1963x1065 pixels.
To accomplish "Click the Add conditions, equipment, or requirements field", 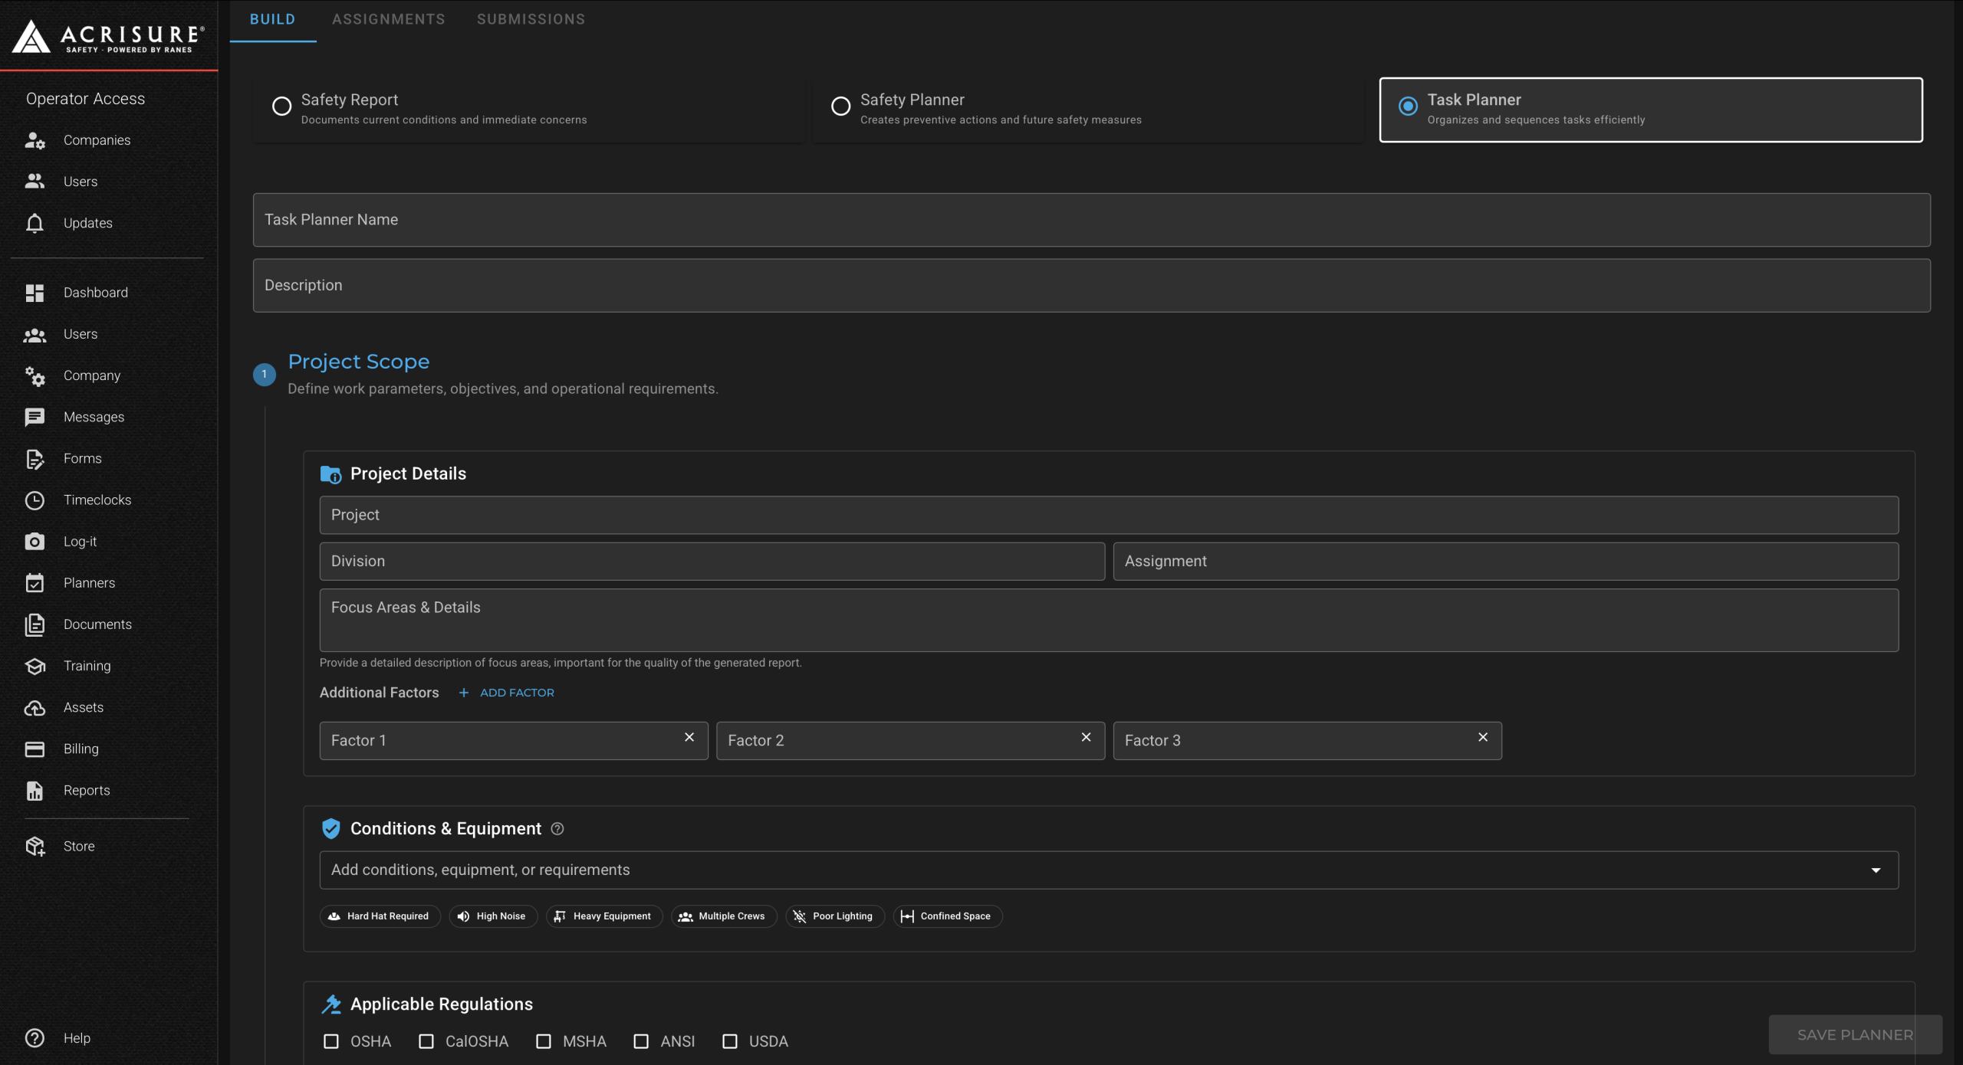I will 1109,870.
